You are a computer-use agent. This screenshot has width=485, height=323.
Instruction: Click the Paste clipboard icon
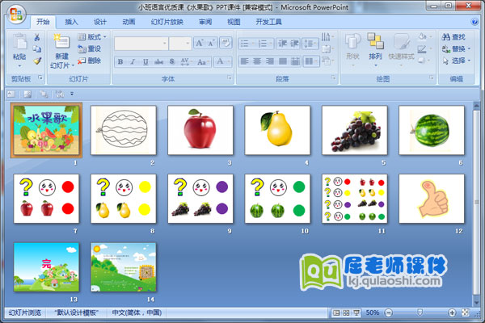(x=19, y=42)
